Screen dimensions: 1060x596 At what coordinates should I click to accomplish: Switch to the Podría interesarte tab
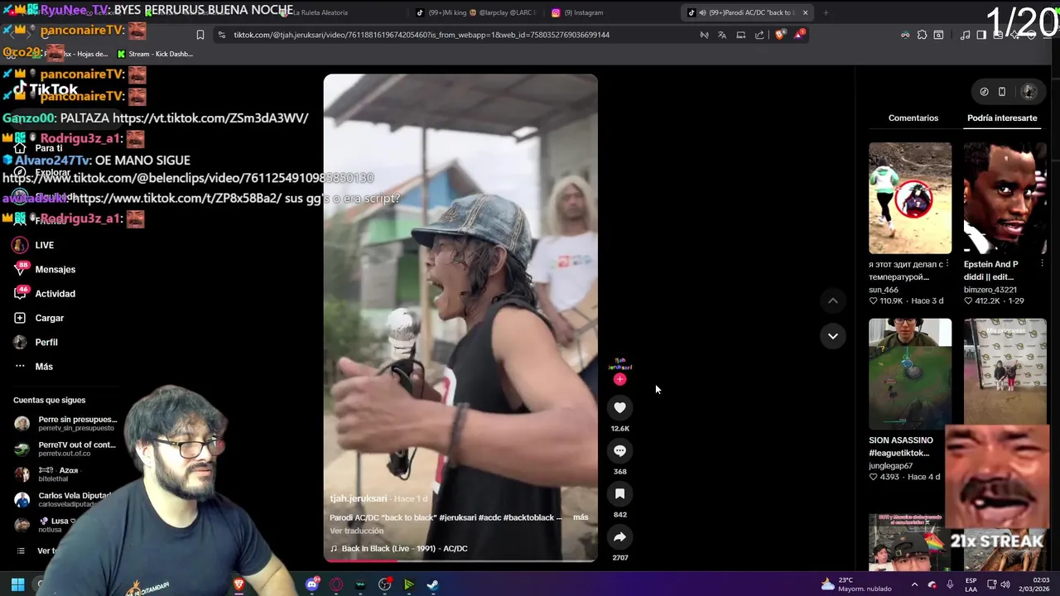coord(1002,118)
